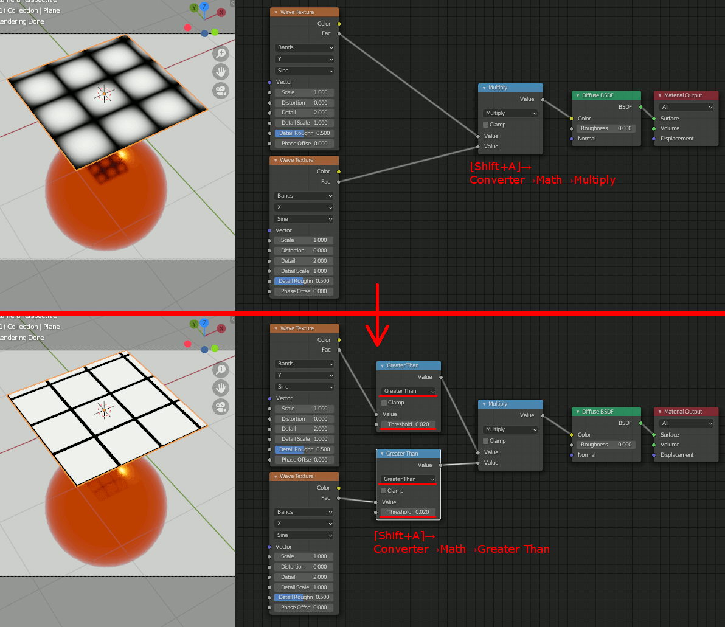Viewport: 725px width, 627px height.
Task: Click the X axis gizmo in upper viewport
Action: [221, 13]
